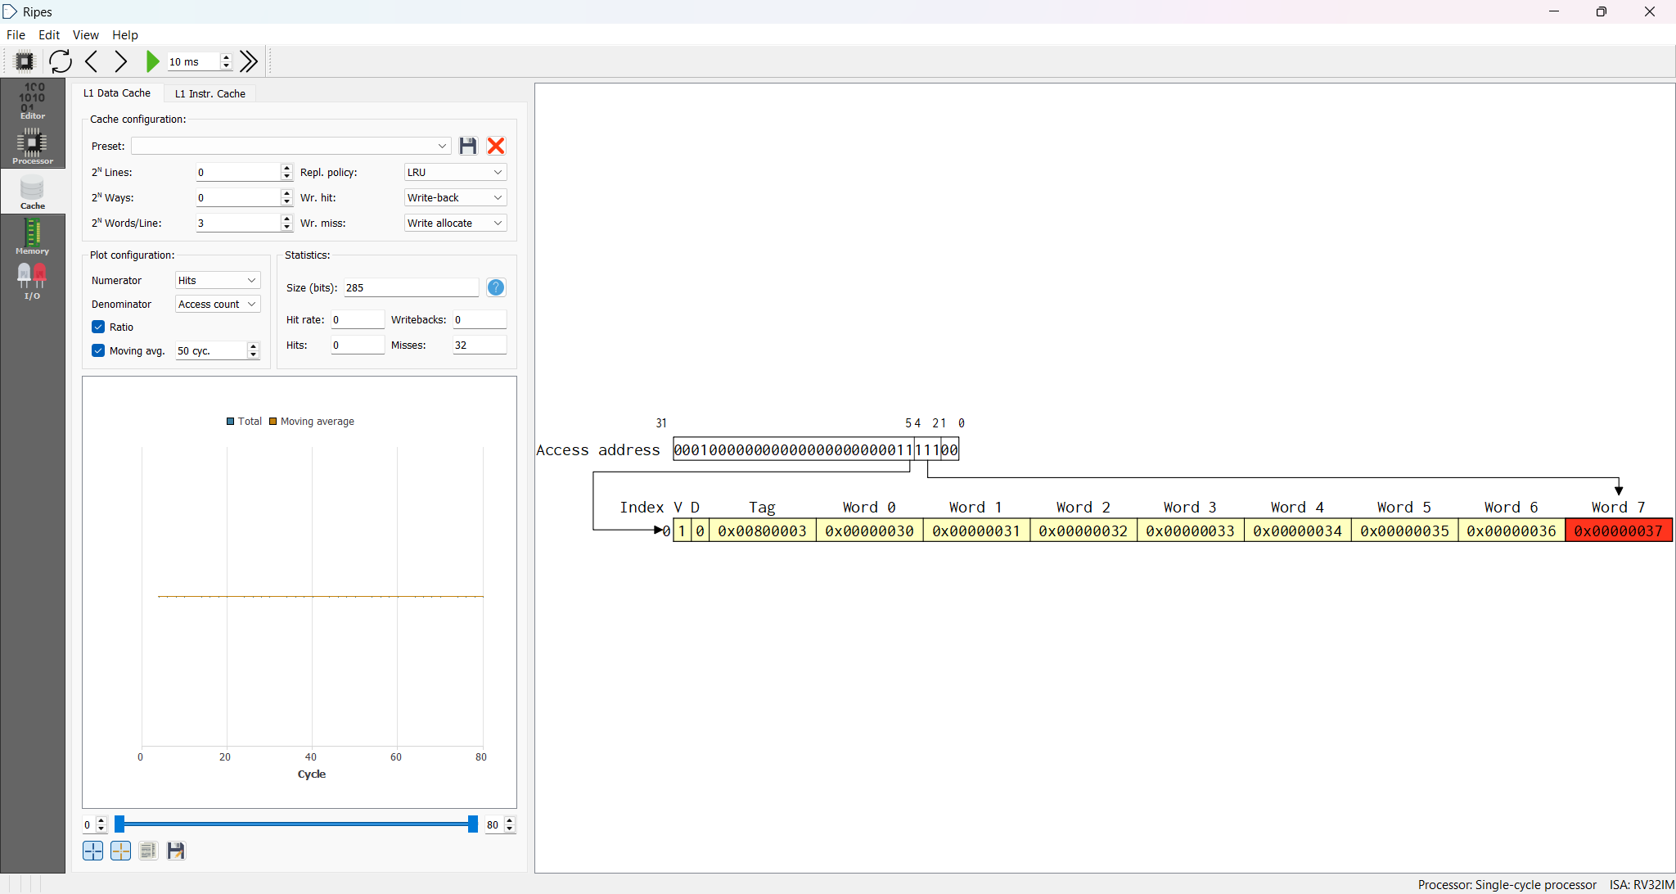
Task: Disable the Moving avg. checkbox
Action: click(98, 350)
